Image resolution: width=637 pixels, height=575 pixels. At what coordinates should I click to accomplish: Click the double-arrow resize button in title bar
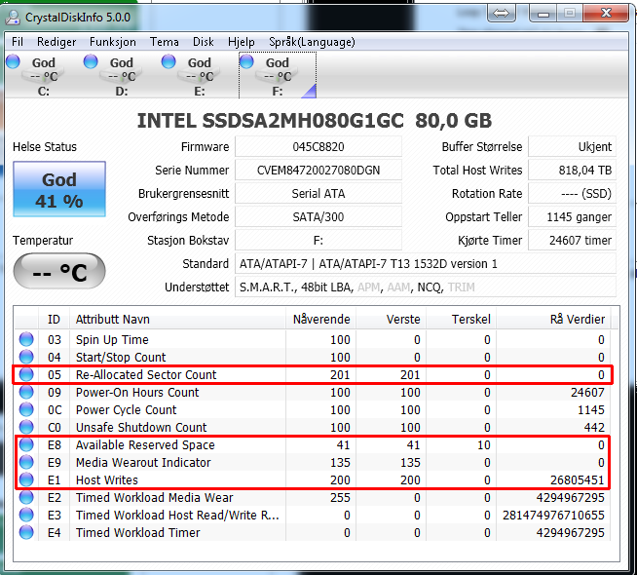pyautogui.click(x=502, y=14)
